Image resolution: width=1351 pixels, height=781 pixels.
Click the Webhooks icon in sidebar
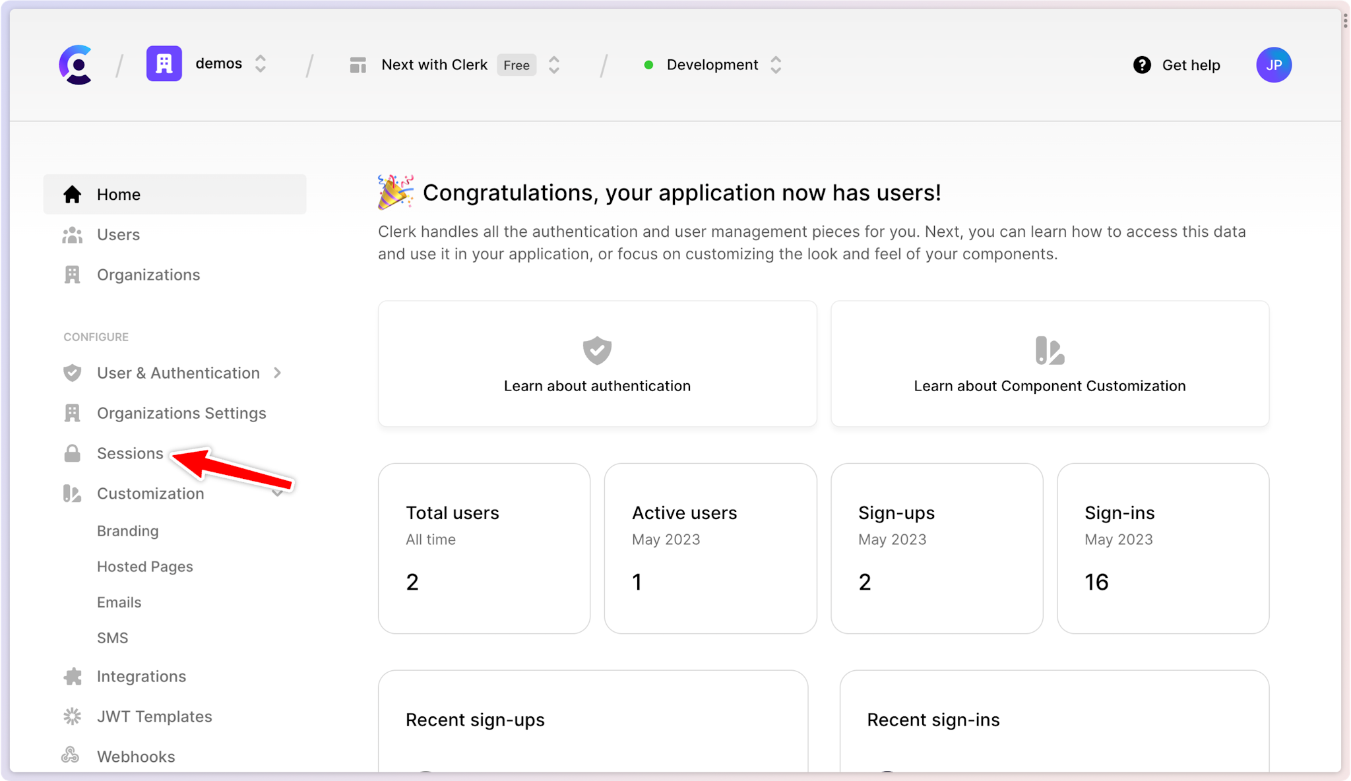point(73,756)
